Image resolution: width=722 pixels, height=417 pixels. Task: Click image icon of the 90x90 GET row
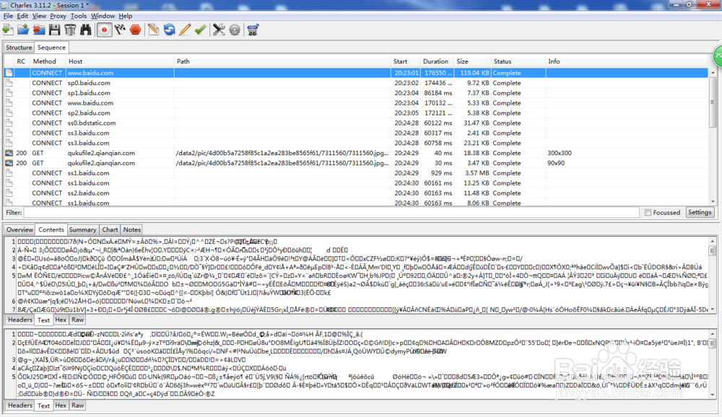click(x=9, y=163)
